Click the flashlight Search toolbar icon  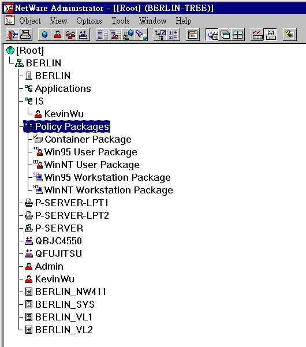click(x=141, y=35)
